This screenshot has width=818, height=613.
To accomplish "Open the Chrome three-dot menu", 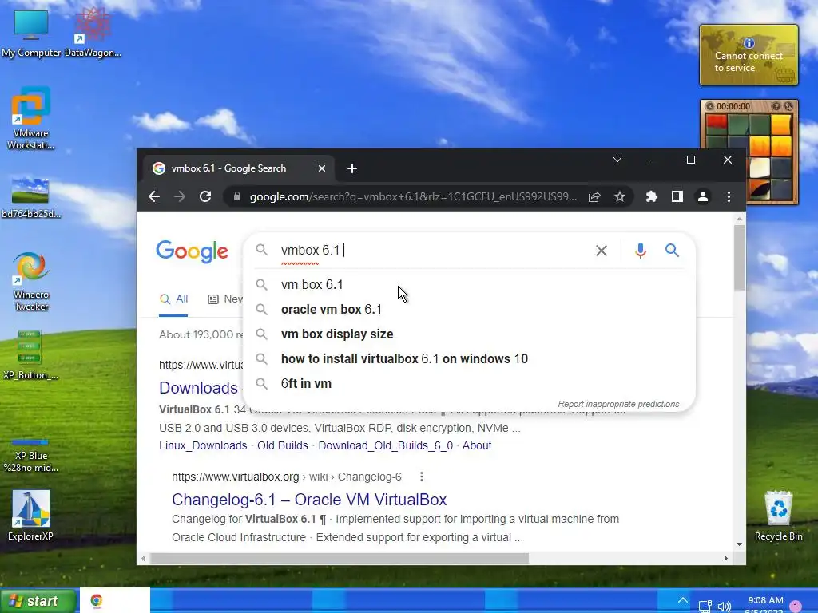I will pyautogui.click(x=729, y=196).
